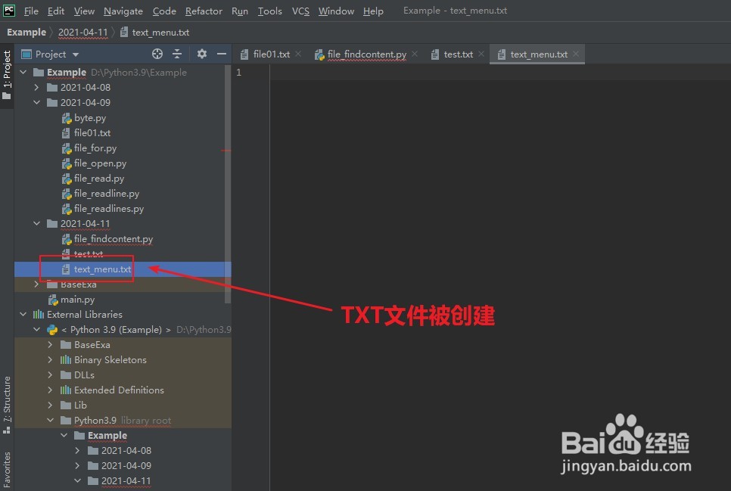Image resolution: width=731 pixels, height=491 pixels.
Task: Hide the Project panel with the minus icon
Action: pyautogui.click(x=221, y=54)
